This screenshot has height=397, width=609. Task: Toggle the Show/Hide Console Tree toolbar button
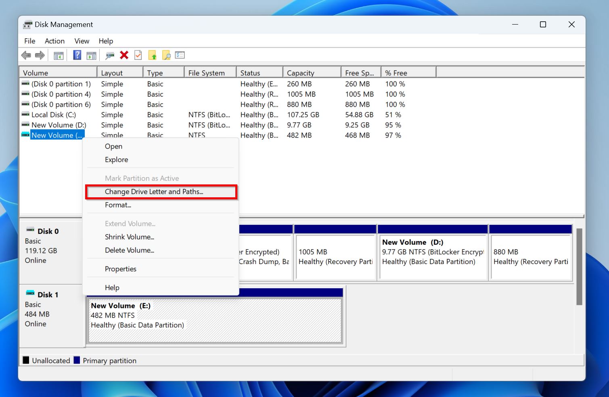(58, 55)
